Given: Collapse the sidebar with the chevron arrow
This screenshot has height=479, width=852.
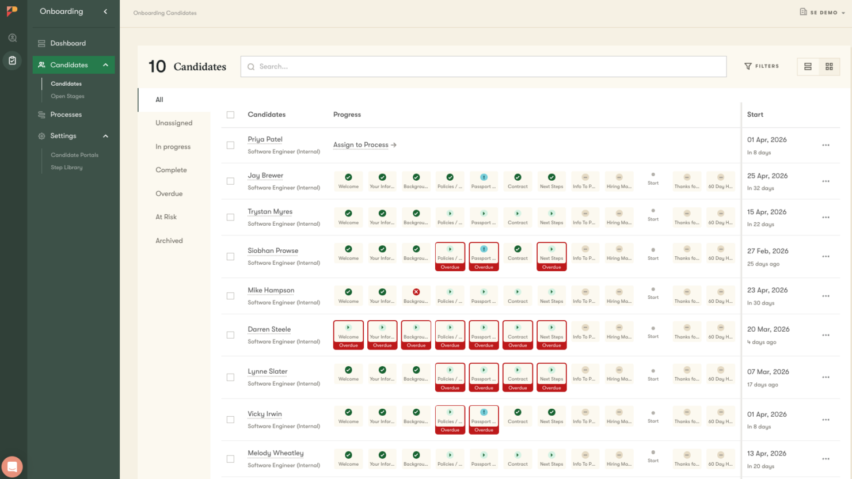Looking at the screenshot, I should click(x=105, y=11).
